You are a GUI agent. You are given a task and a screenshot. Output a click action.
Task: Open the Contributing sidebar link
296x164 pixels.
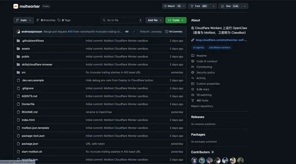point(202,67)
